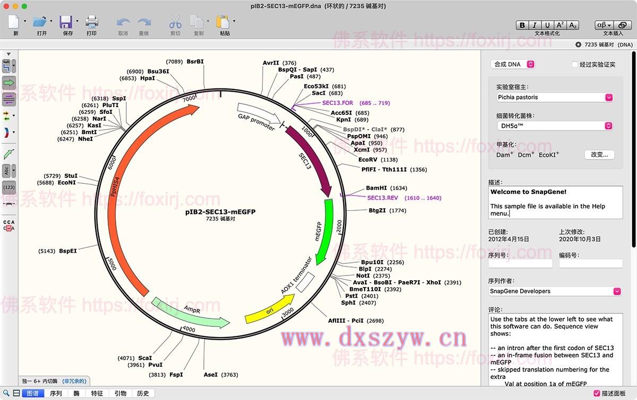Screen dimensions: 637x400
Task: Click the EcoRV (1138) site label
Action: (x=378, y=159)
